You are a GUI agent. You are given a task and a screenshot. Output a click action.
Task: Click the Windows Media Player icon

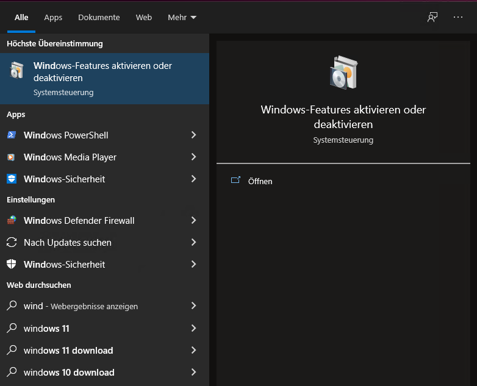pos(12,157)
